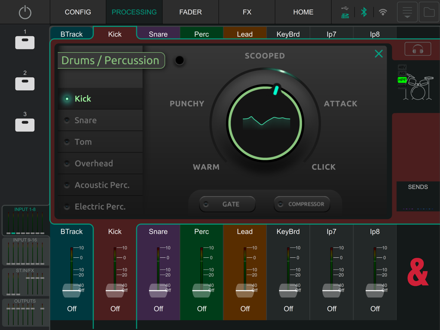The height and width of the screenshot is (330, 440).
Task: Click the HPF indicator icon
Action: (402, 80)
